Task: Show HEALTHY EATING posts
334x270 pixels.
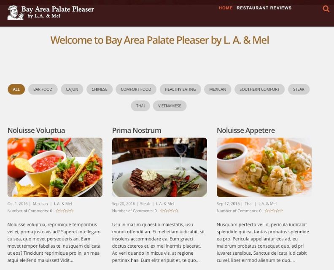Action: tap(180, 89)
